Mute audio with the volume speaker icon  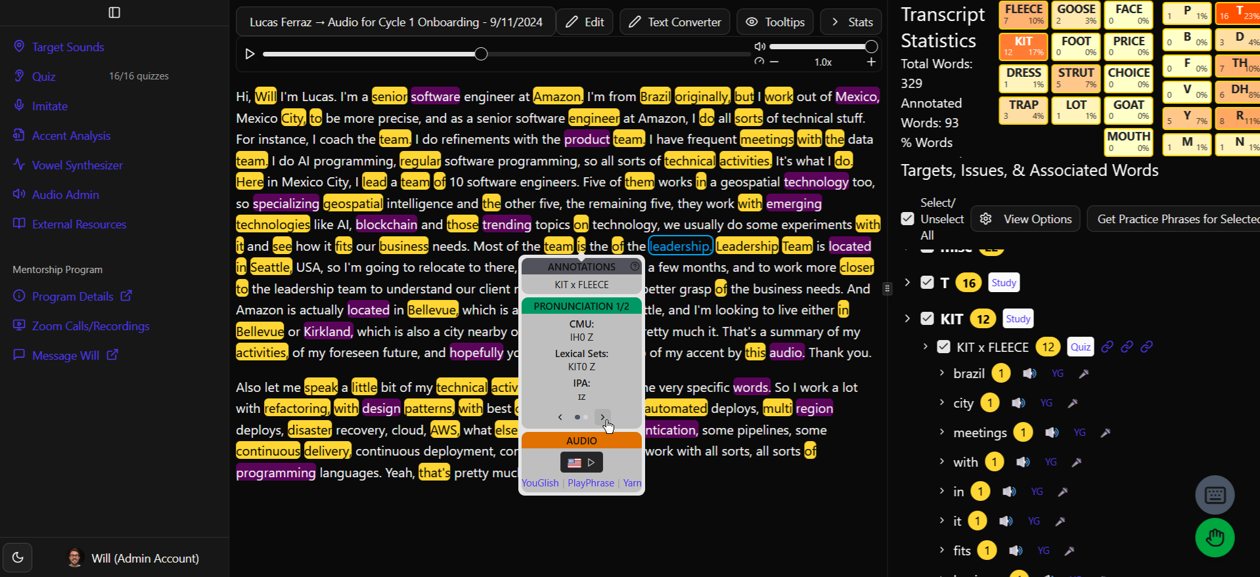(x=760, y=47)
